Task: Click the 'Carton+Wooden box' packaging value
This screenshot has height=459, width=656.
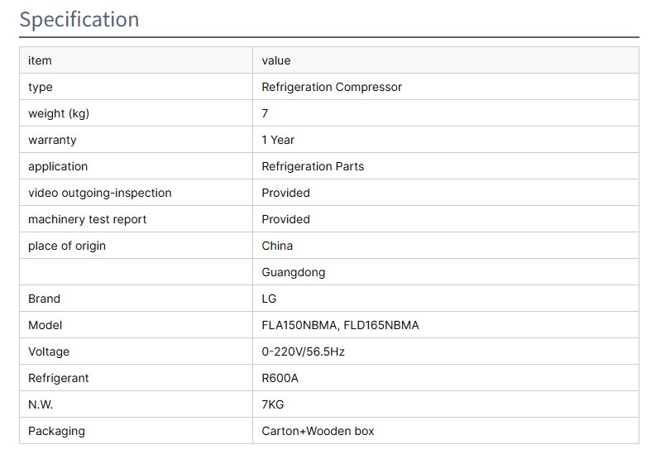Action: point(318,431)
